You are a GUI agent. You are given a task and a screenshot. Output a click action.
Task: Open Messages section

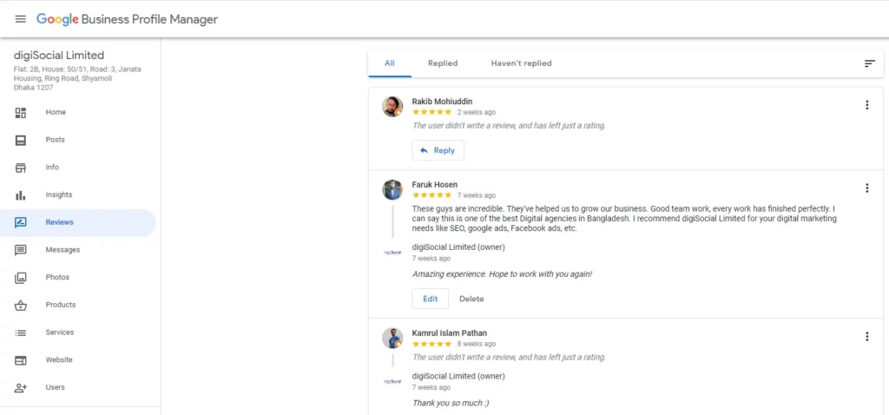click(x=63, y=250)
